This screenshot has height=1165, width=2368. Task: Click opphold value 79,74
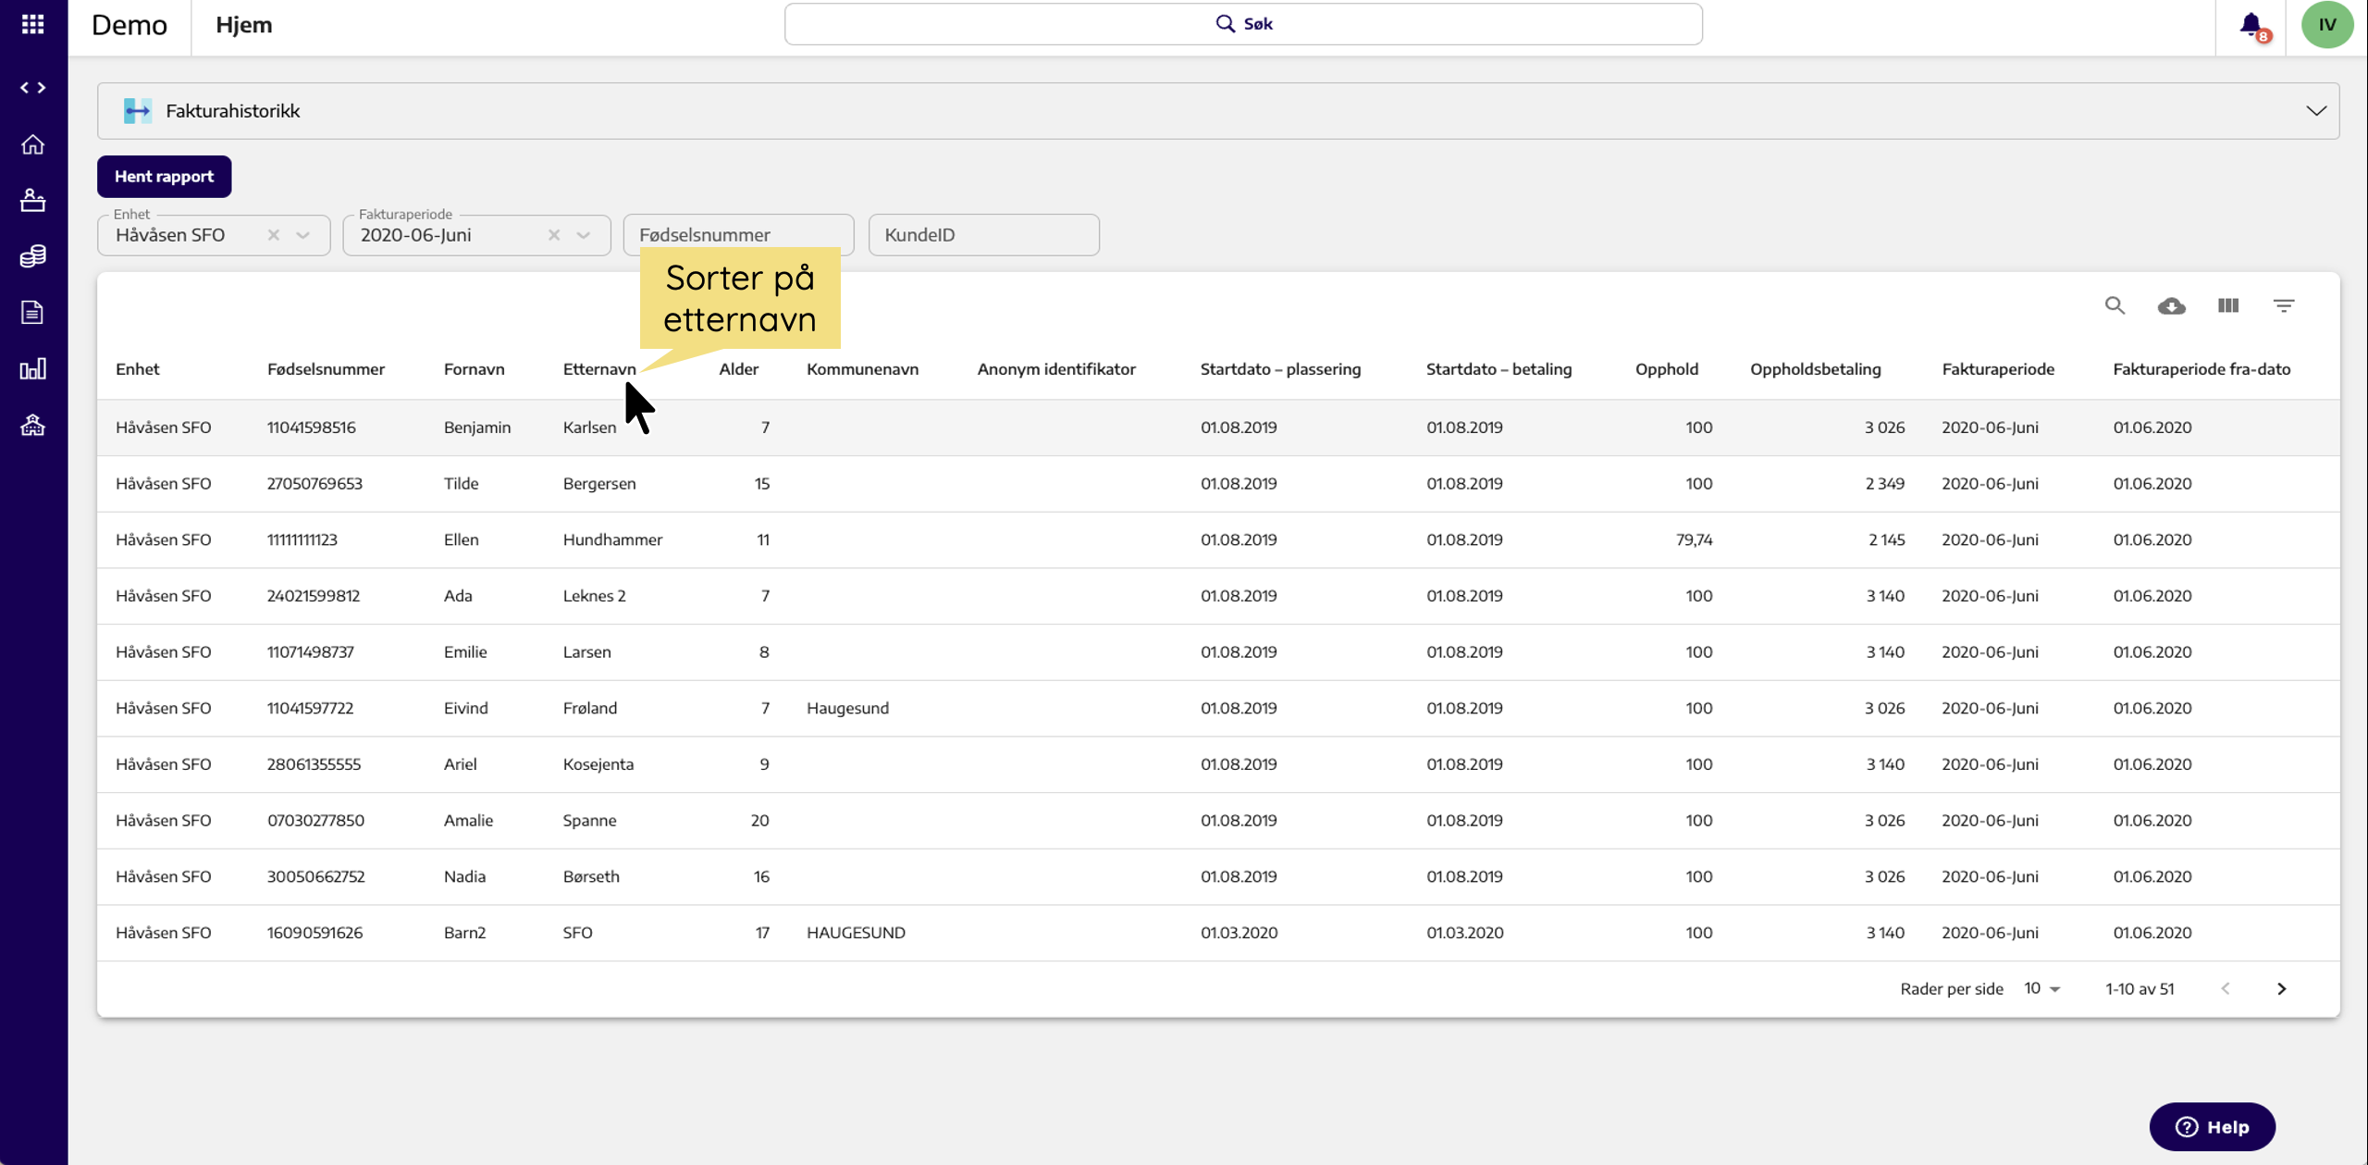(1694, 539)
